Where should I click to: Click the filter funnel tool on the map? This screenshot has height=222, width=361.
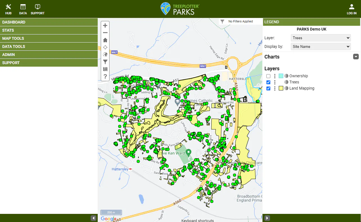point(105,62)
